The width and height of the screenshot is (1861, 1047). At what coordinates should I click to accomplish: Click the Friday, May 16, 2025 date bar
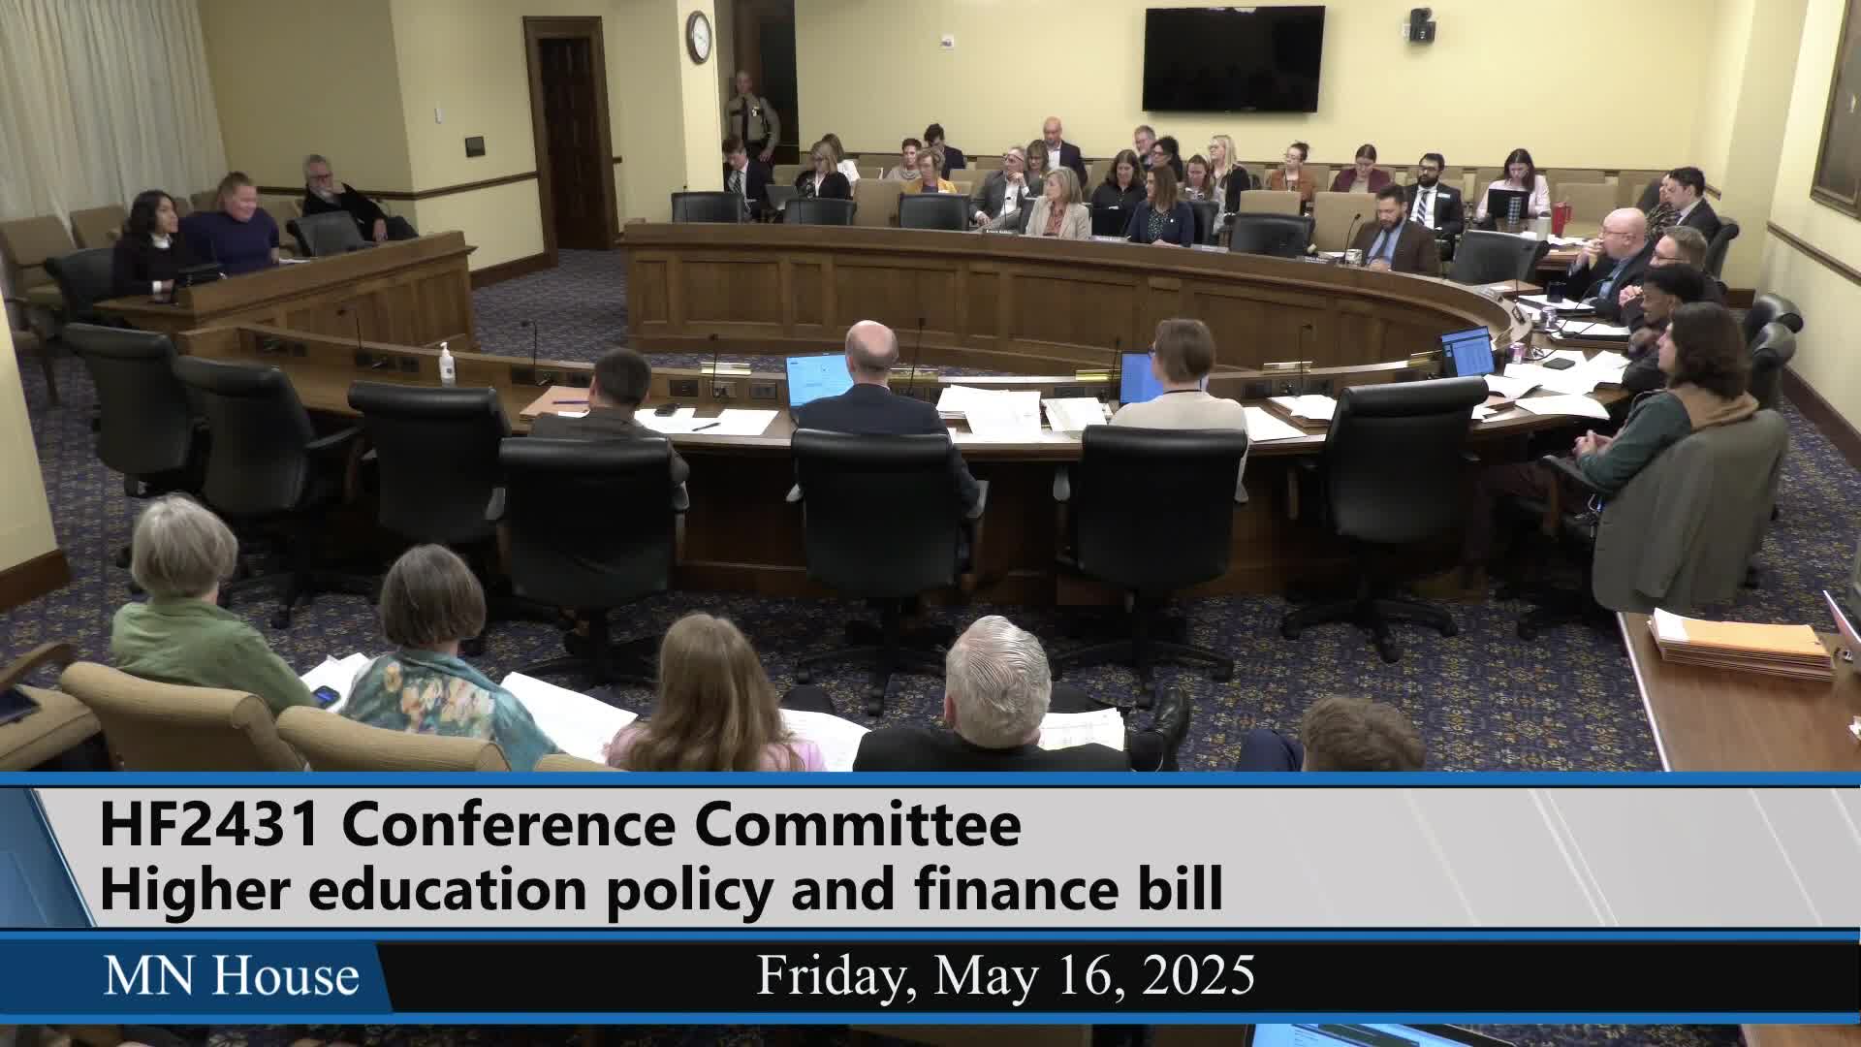coord(1005,975)
